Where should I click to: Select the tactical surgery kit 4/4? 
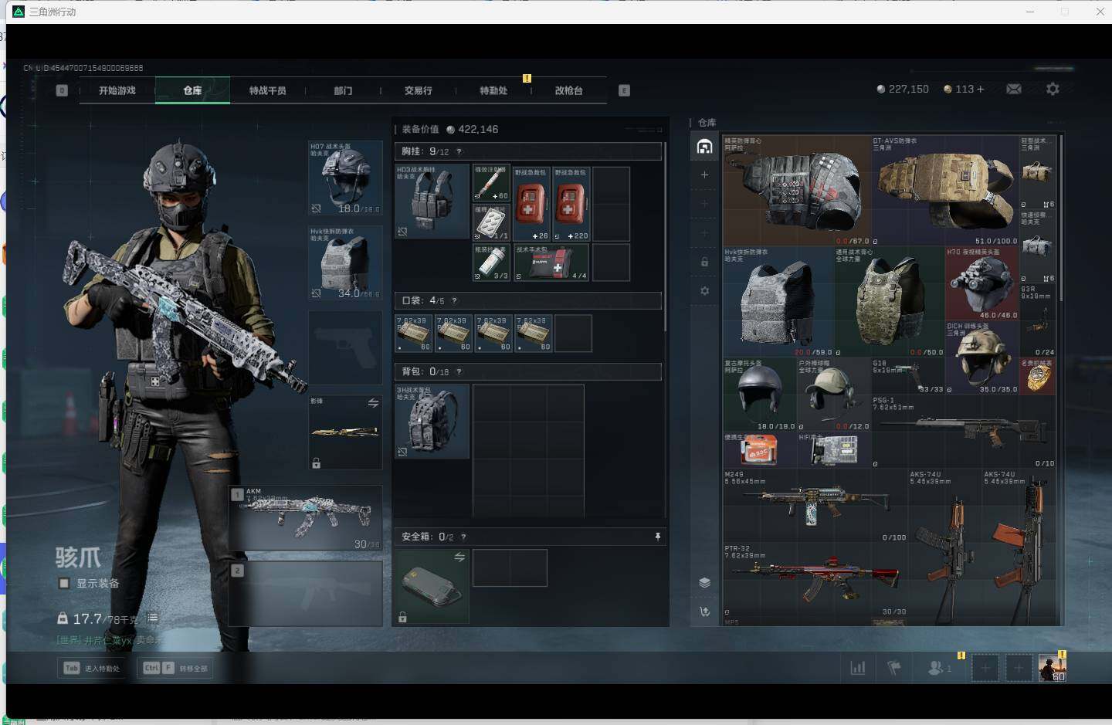click(551, 263)
